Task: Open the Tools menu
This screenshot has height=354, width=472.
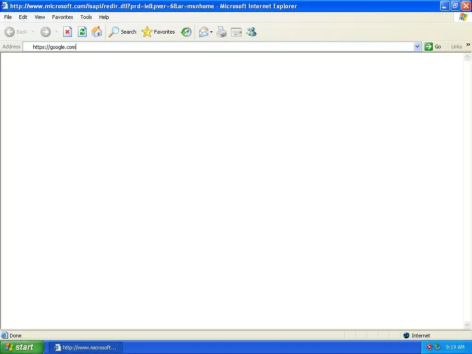Action: 86,17
